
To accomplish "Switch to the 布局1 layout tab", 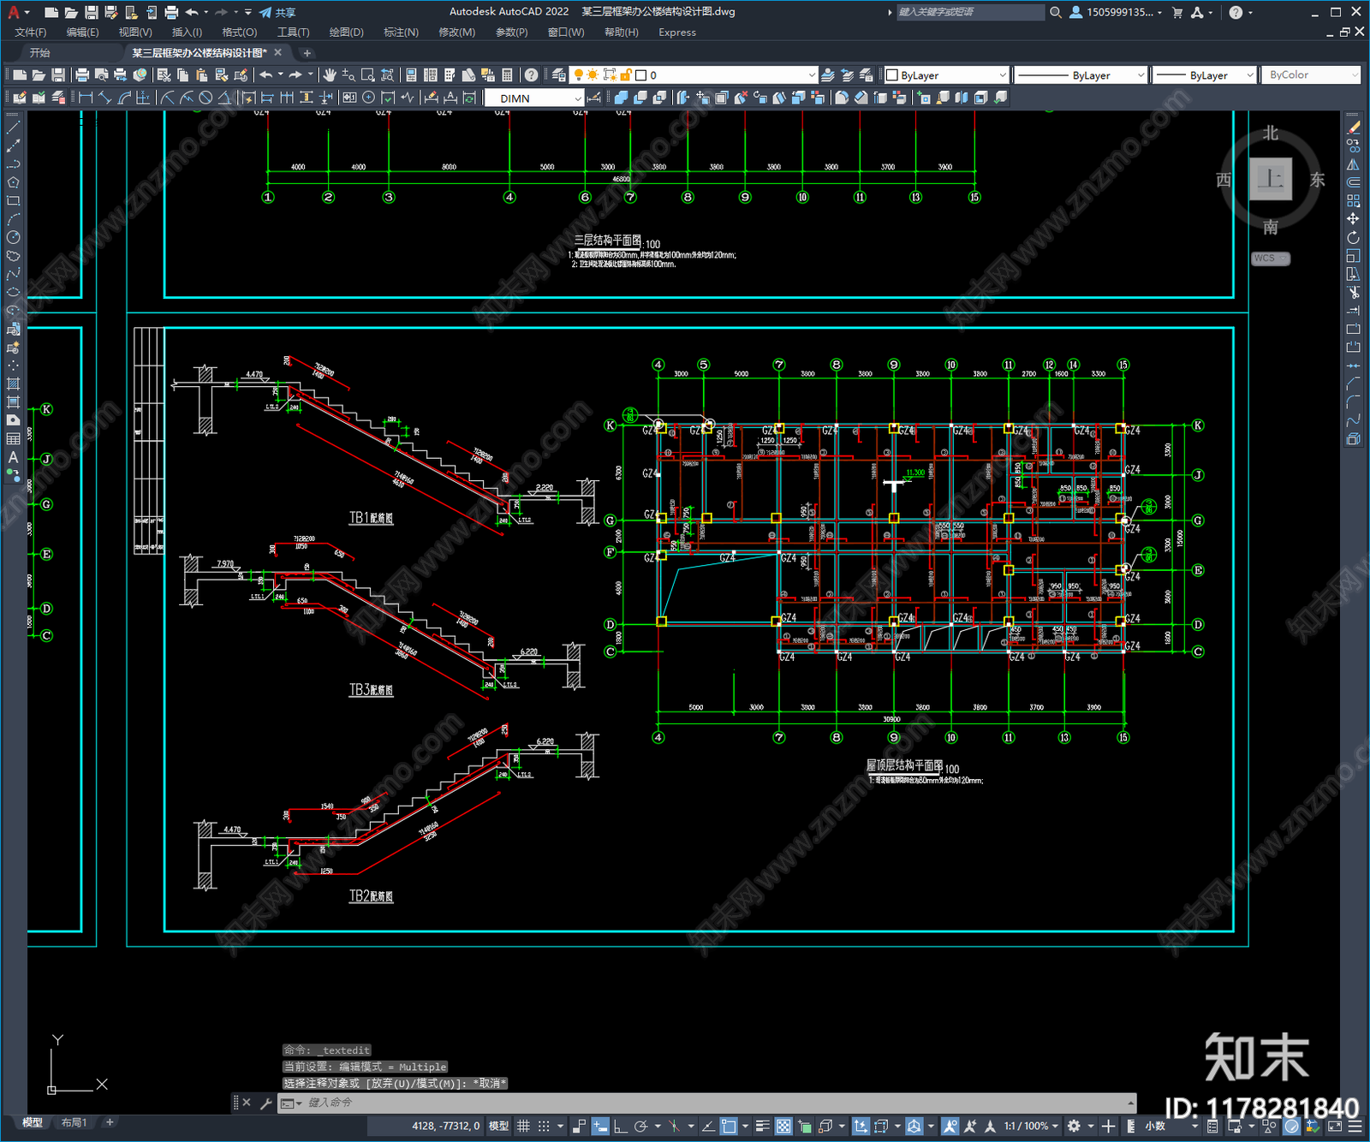I will point(74,1122).
